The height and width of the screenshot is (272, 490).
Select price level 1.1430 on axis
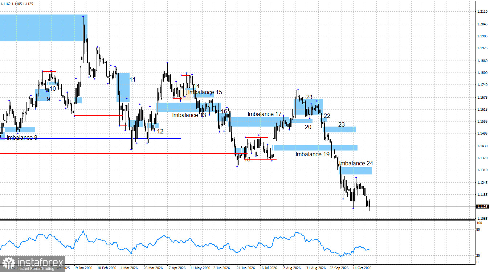(482, 146)
